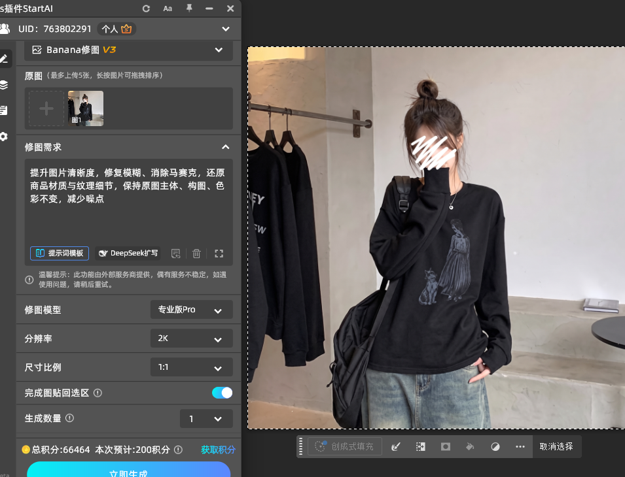Open the settings gear icon in sidebar
Screen dimensions: 625x477
[x=4, y=137]
